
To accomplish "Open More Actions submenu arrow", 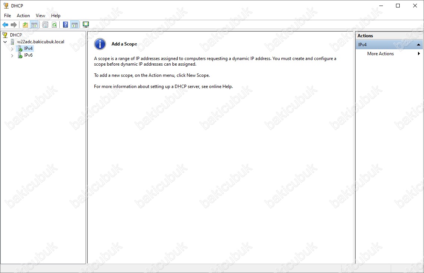I will click(x=419, y=54).
